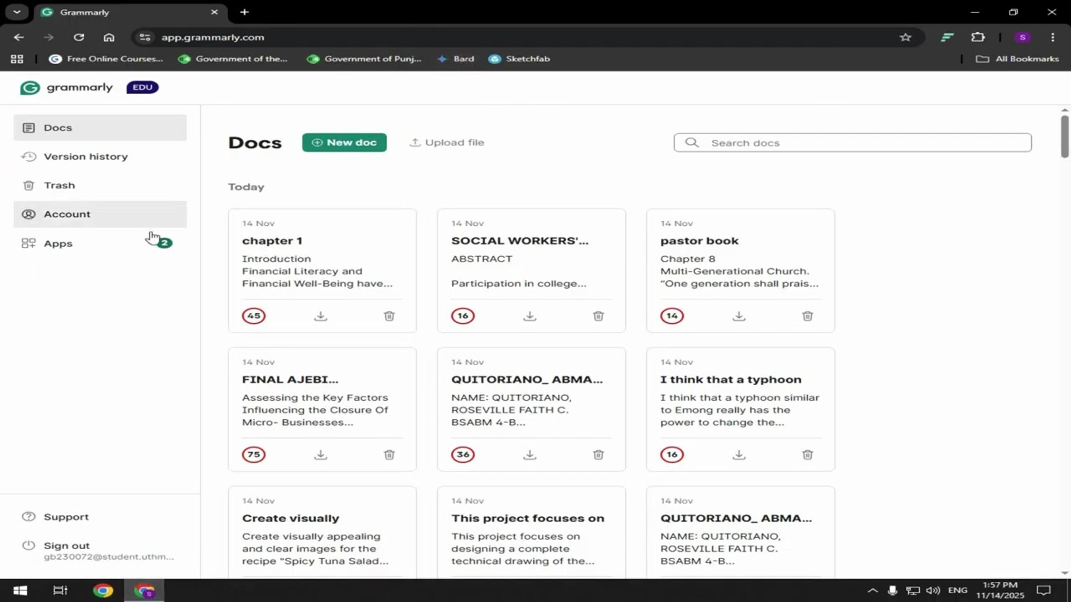The image size is (1071, 602).
Task: Delete the 'pastor book' document
Action: click(x=807, y=315)
